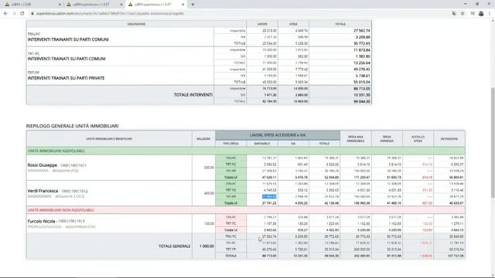Click the SPESE column header
Viewport: 495px width, 278px height.
coord(293,24)
